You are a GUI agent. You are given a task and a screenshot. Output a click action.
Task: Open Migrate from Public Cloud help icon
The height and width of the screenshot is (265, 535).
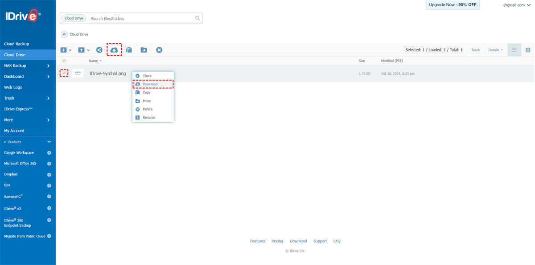pos(49,236)
